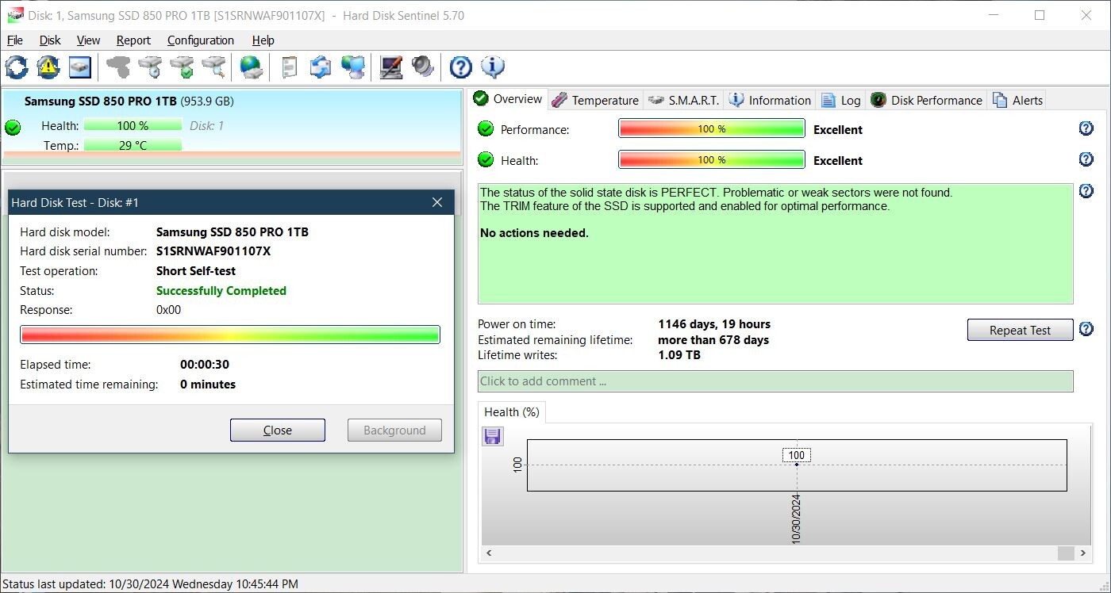The width and height of the screenshot is (1111, 593).
Task: Open the Disk menu
Action: point(50,40)
